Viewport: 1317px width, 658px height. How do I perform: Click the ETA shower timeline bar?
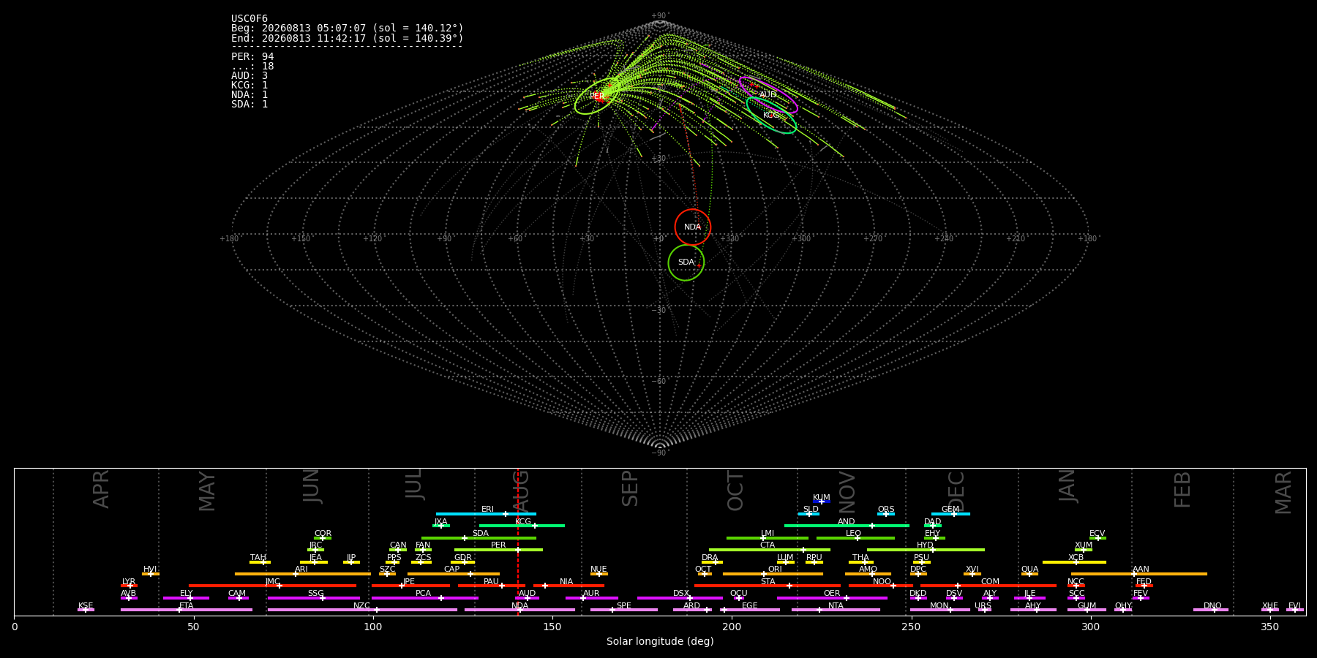187,610
